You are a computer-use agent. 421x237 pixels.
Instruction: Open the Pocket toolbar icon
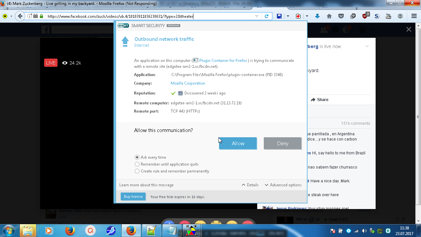click(x=341, y=16)
